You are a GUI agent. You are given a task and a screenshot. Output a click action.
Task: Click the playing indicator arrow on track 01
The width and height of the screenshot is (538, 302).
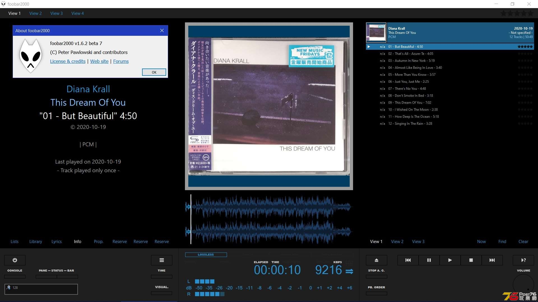click(x=369, y=47)
